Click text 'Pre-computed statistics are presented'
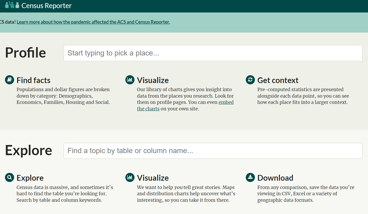Viewport: 368px width, 214px height. click(300, 90)
